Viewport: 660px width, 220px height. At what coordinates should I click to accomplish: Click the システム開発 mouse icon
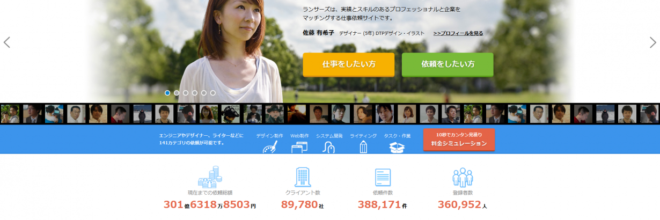tap(328, 147)
